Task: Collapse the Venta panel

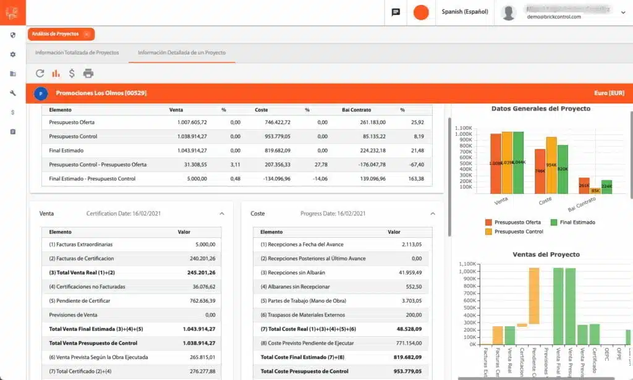Action: 222,213
